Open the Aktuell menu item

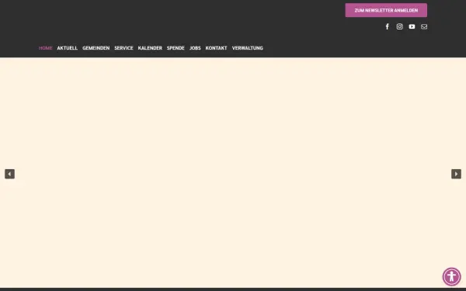point(67,48)
